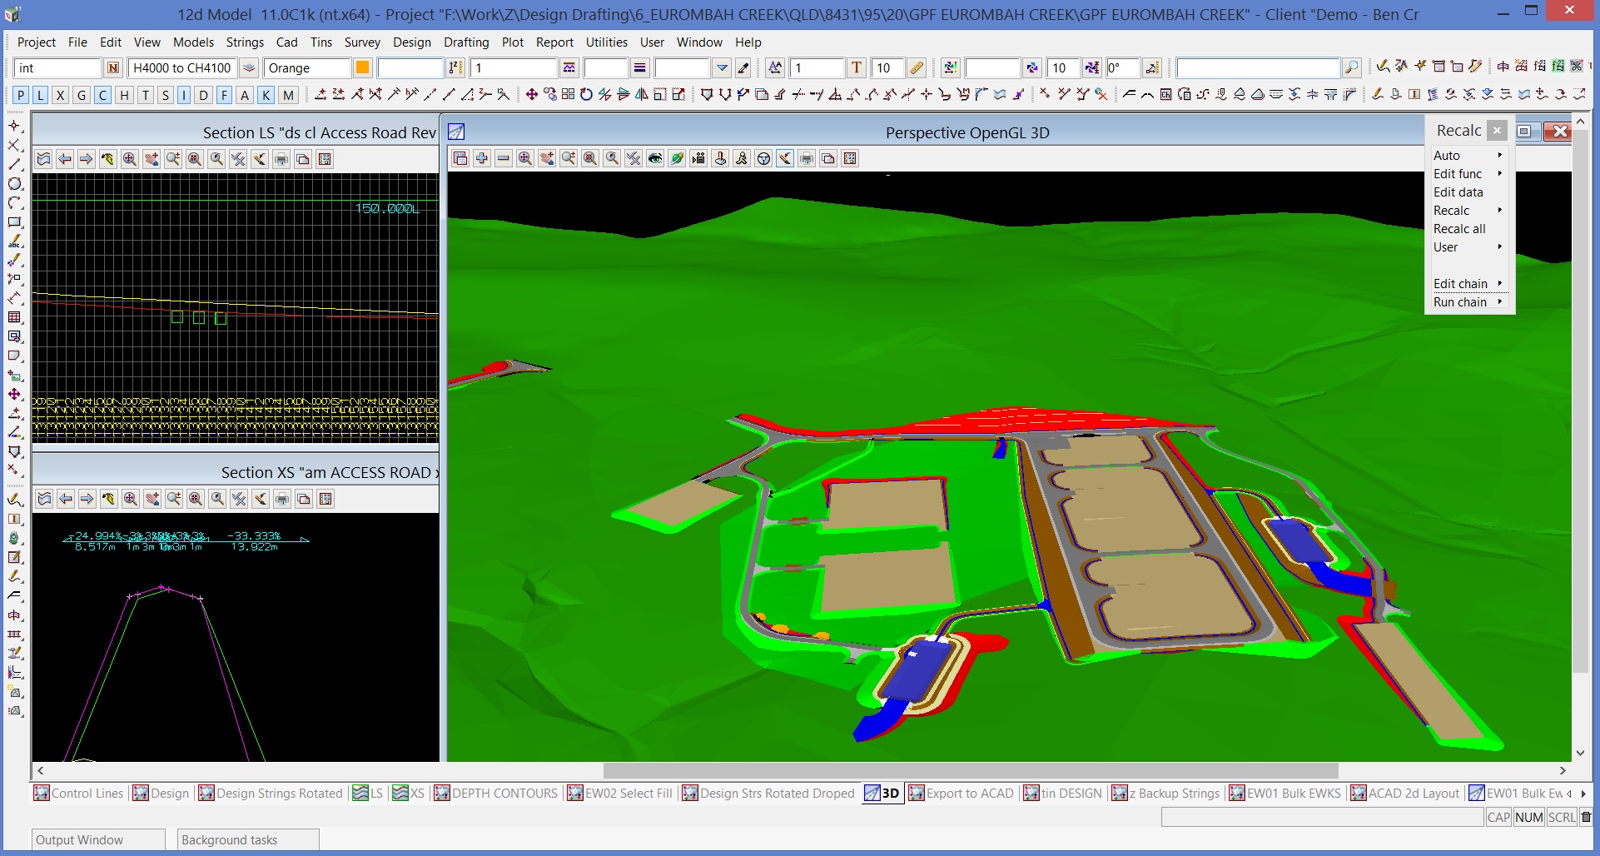Click the next arrow in Section XS toolbar

coord(87,499)
